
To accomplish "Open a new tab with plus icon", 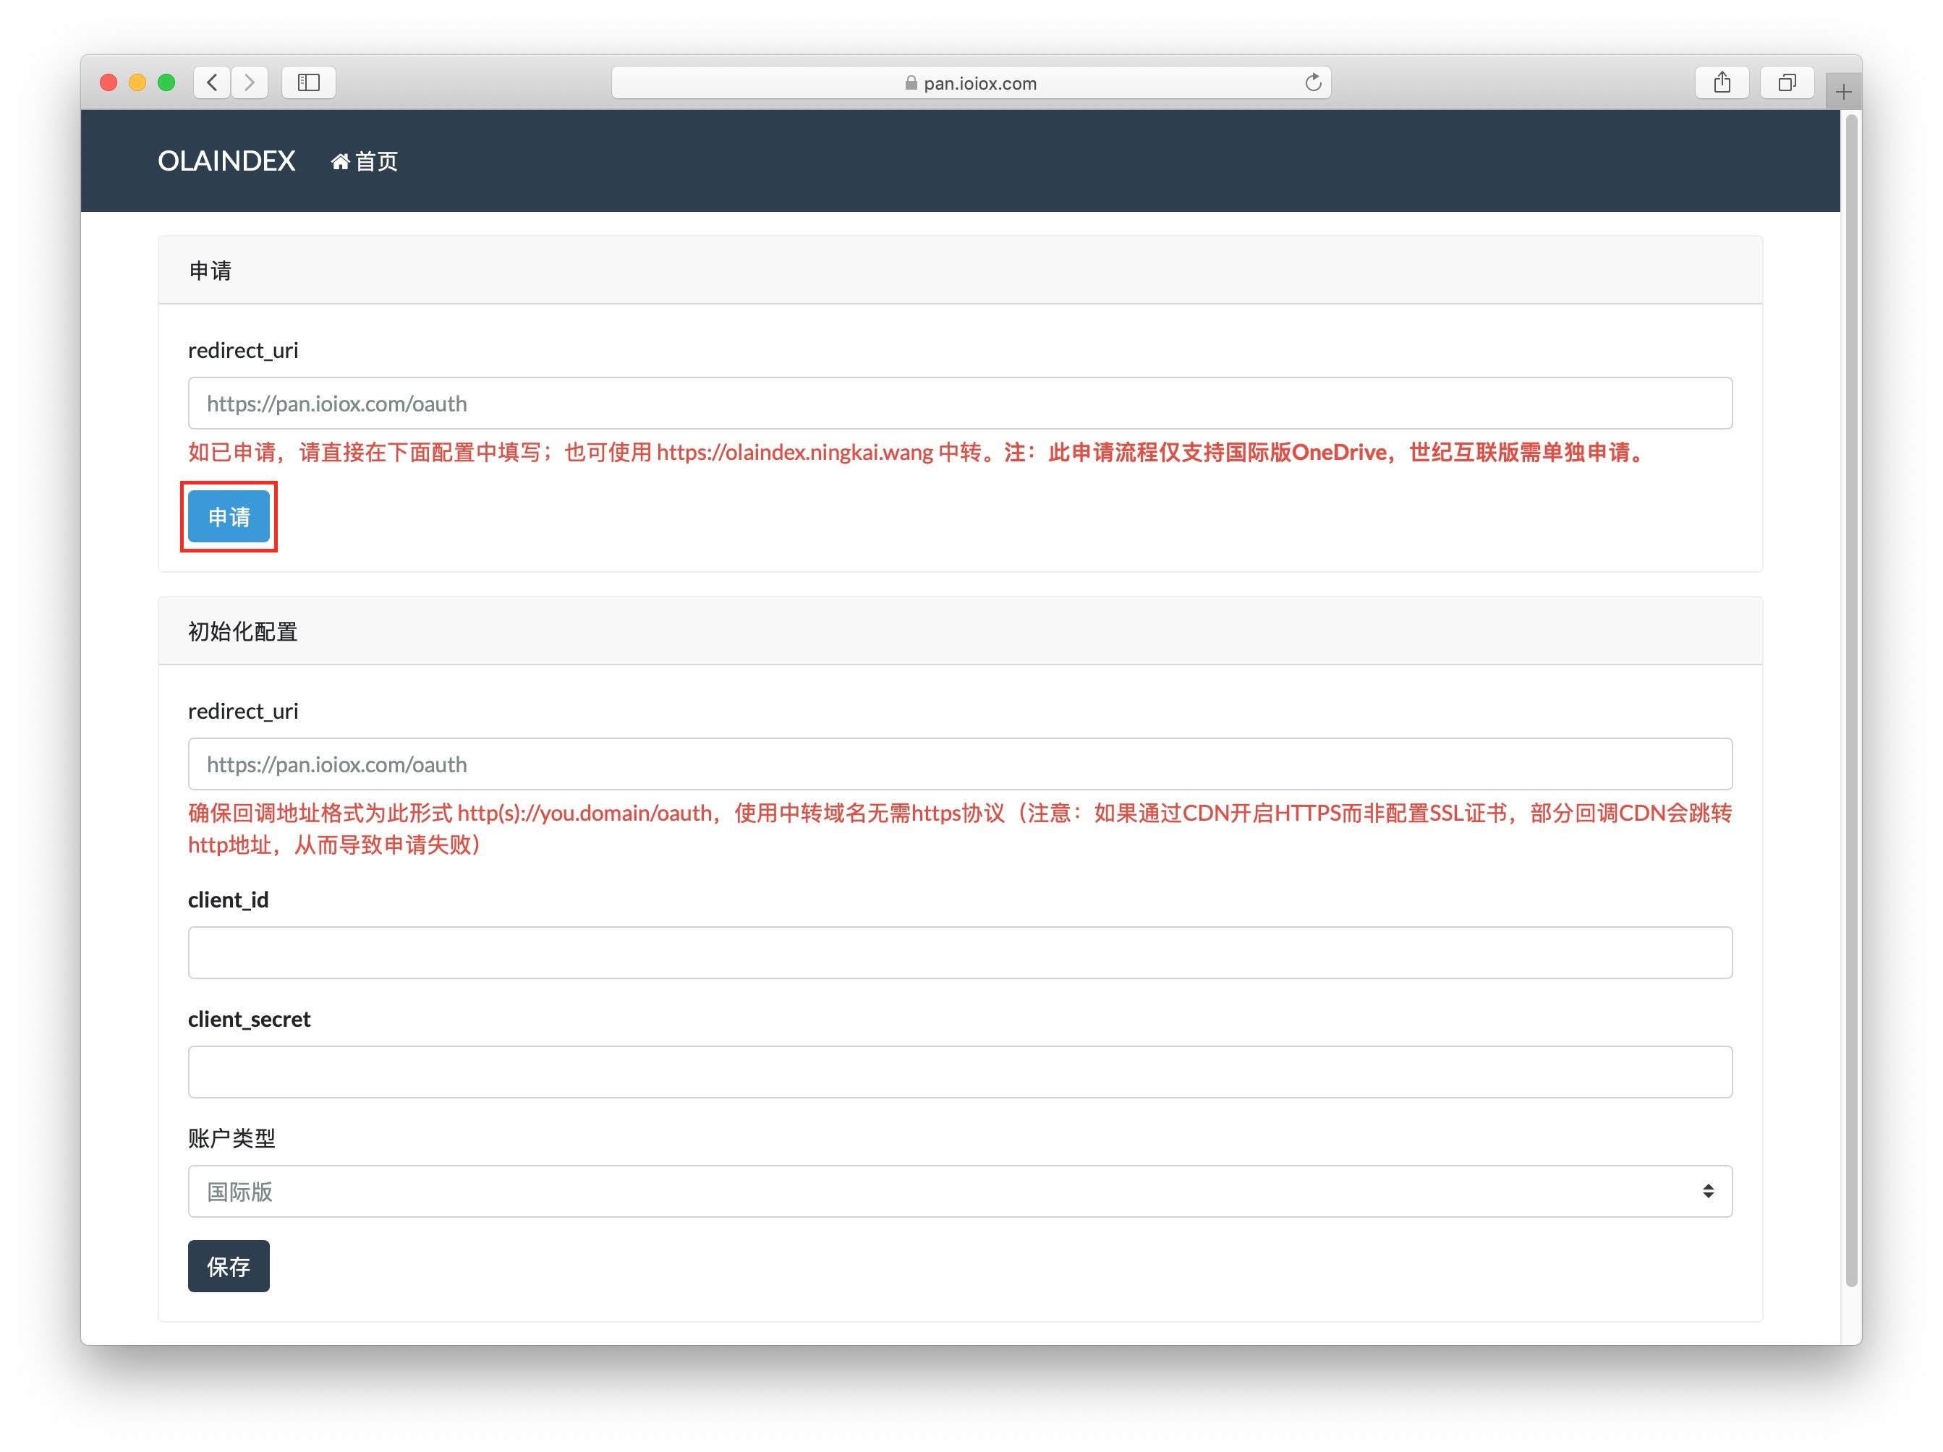I will (1843, 91).
